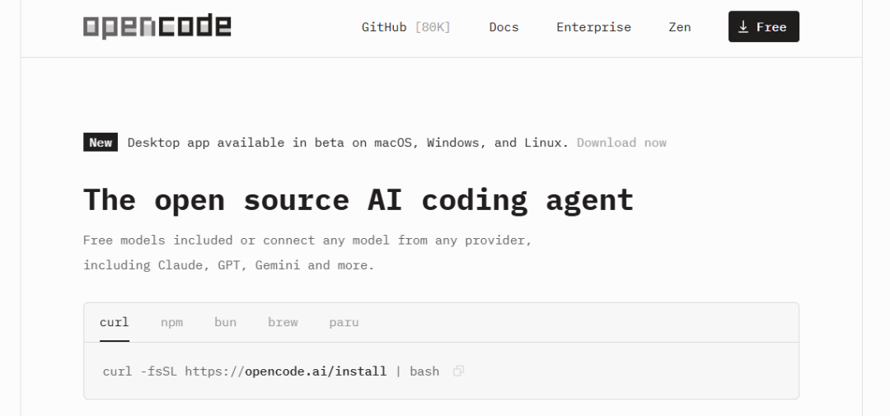Go to the Docs page
The height and width of the screenshot is (416, 890).
click(504, 27)
